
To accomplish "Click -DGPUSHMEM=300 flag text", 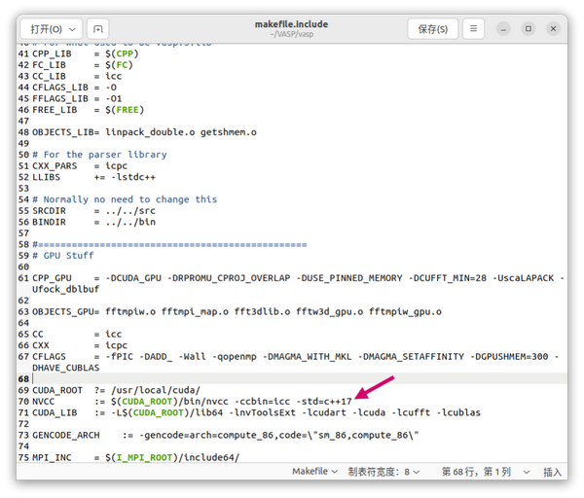I will tap(509, 357).
